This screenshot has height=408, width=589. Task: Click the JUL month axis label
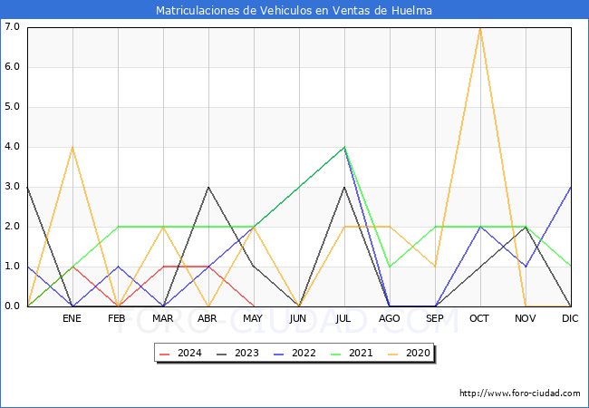click(343, 318)
